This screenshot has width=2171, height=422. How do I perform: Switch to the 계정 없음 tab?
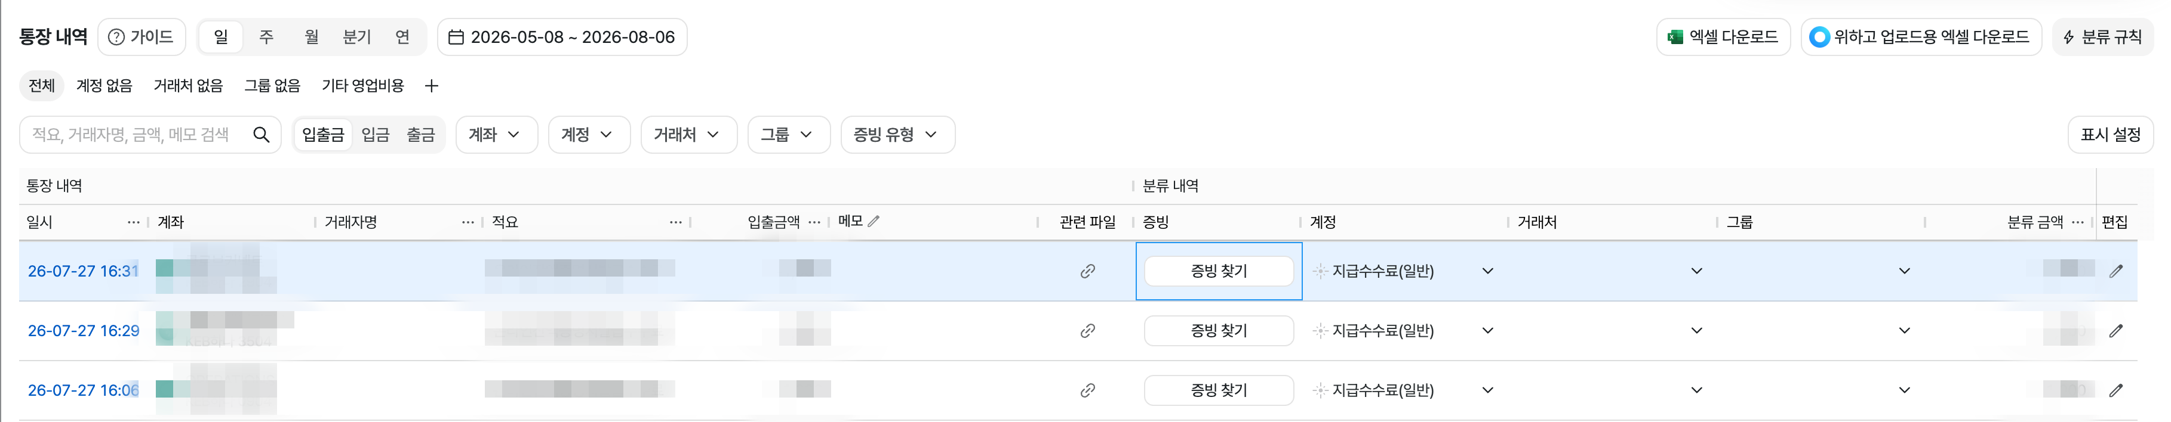(x=104, y=86)
